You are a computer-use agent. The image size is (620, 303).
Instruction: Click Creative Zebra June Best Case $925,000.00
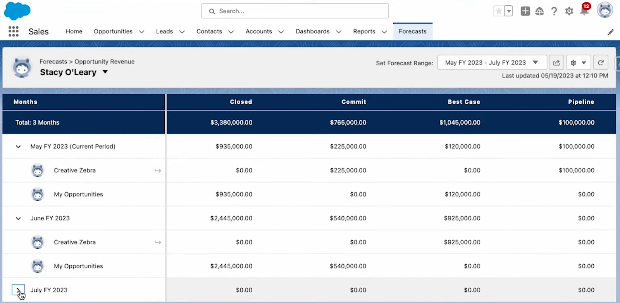coord(462,242)
